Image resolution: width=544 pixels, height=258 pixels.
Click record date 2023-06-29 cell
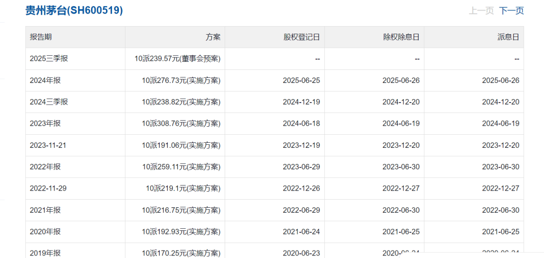pyautogui.click(x=302, y=166)
